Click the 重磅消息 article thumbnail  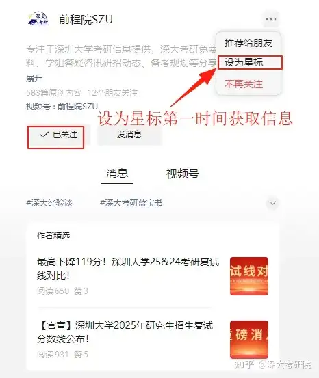coord(249,340)
